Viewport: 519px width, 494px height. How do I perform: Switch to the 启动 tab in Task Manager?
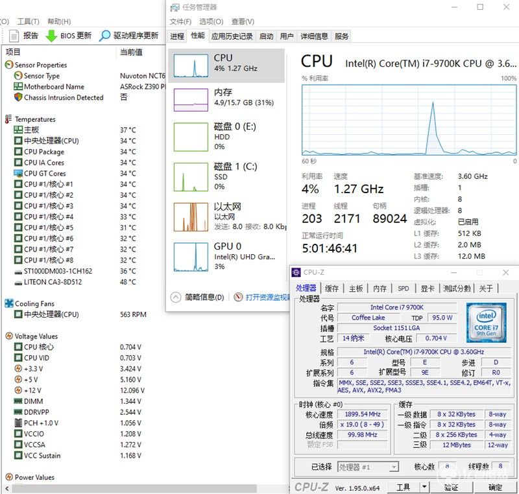click(266, 36)
